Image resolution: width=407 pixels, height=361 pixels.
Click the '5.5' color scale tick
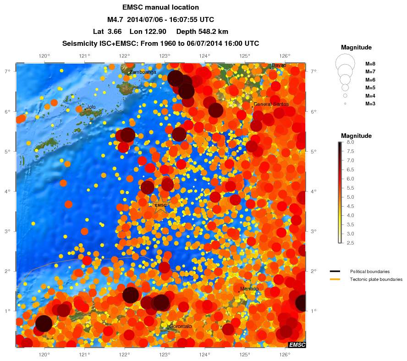(350, 188)
